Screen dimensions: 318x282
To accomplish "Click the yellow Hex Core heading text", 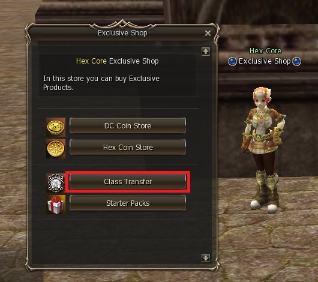I will pyautogui.click(x=91, y=61).
